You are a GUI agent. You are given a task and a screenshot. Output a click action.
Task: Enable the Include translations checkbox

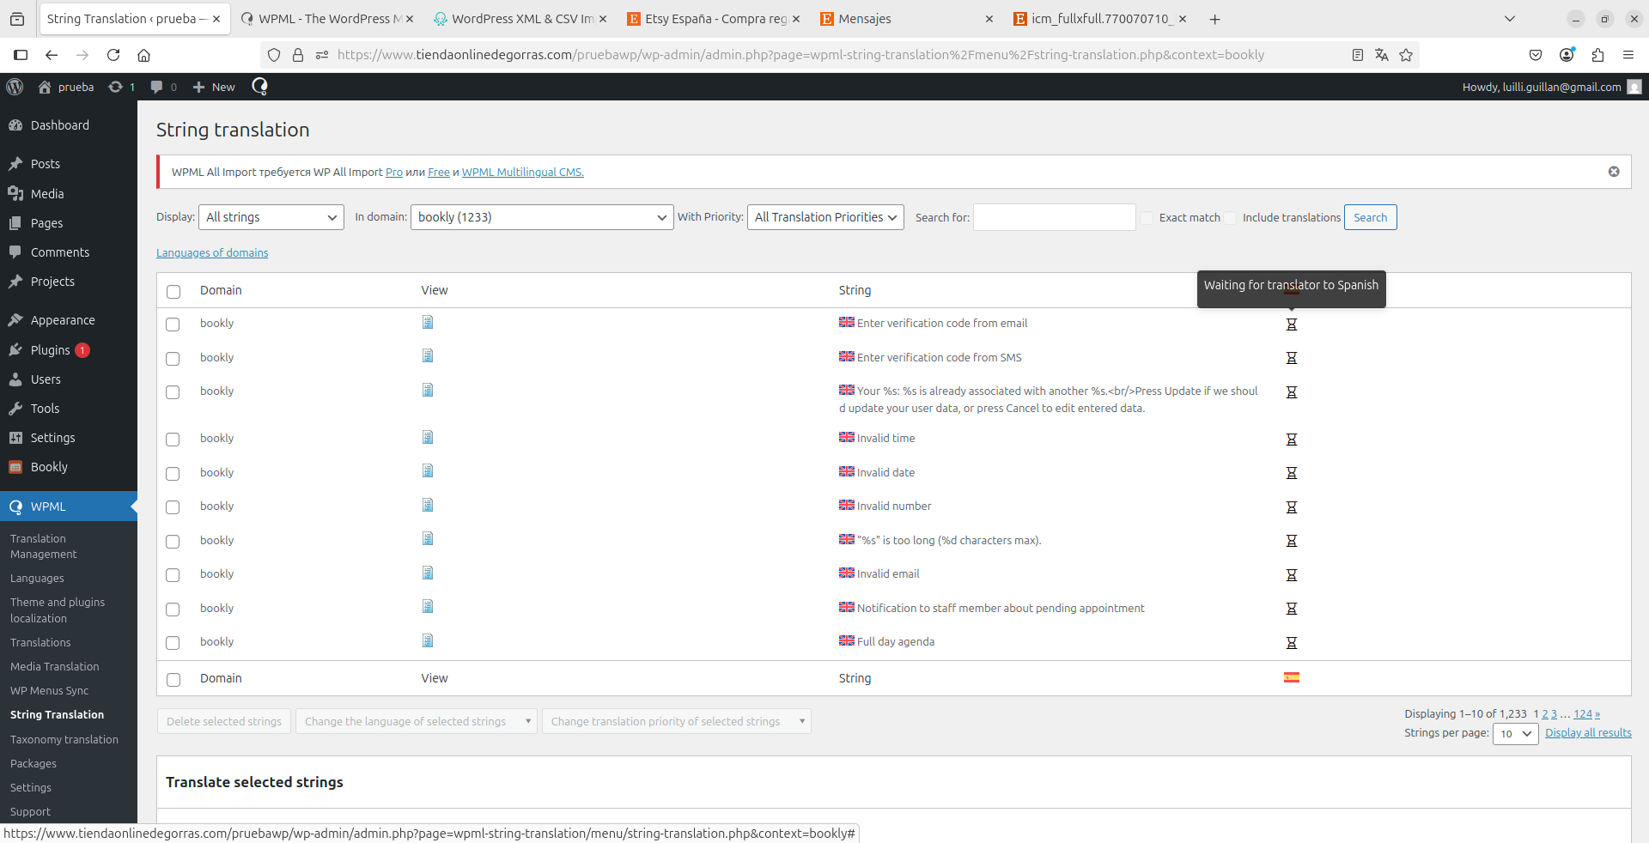point(1230,218)
